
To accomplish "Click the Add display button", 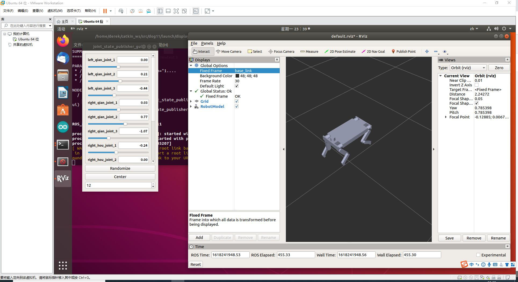I will point(199,238).
